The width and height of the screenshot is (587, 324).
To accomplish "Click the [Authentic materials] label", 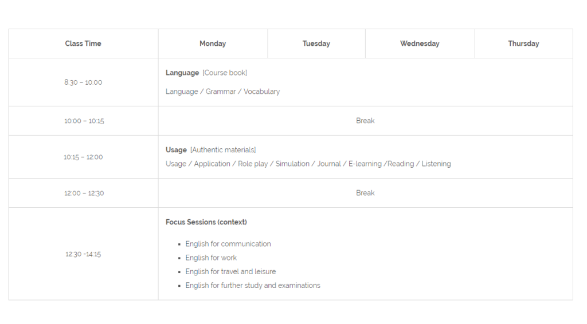I will click(223, 150).
